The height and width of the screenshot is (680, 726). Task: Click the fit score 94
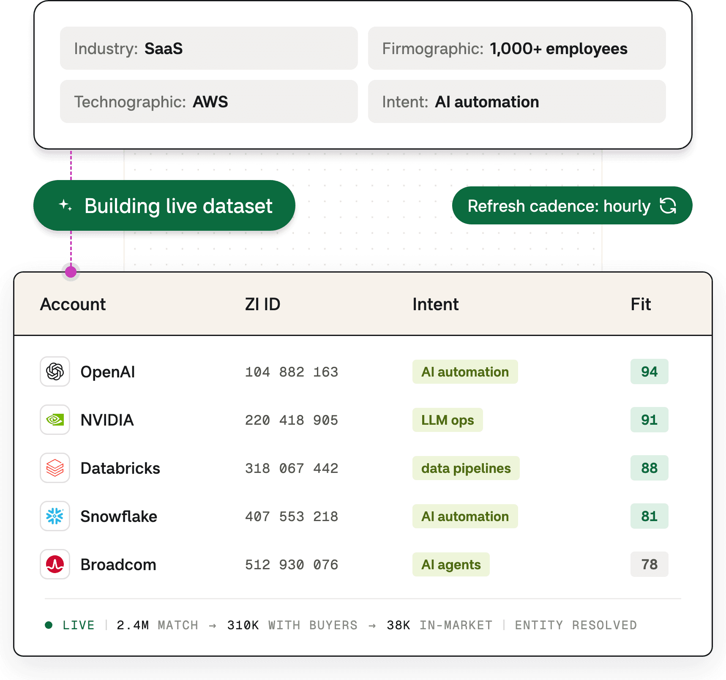(649, 371)
